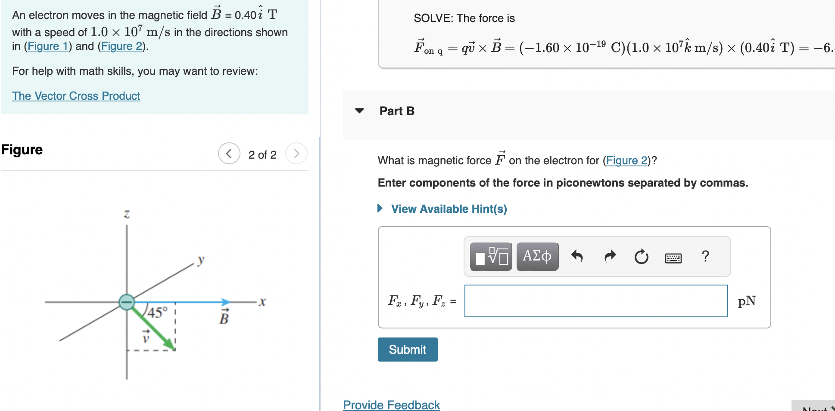Click the Fx, Fy, Fz answer field
This screenshot has width=835, height=411.
[x=595, y=301]
